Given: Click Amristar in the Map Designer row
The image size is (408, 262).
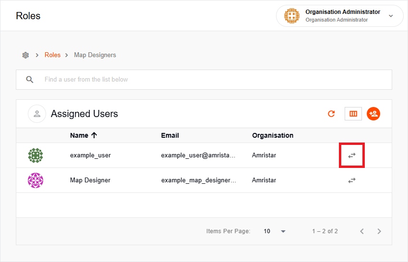Looking at the screenshot, I should 264,180.
